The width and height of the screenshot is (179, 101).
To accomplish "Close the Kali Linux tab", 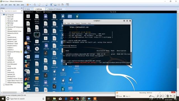I will coord(44,9).
